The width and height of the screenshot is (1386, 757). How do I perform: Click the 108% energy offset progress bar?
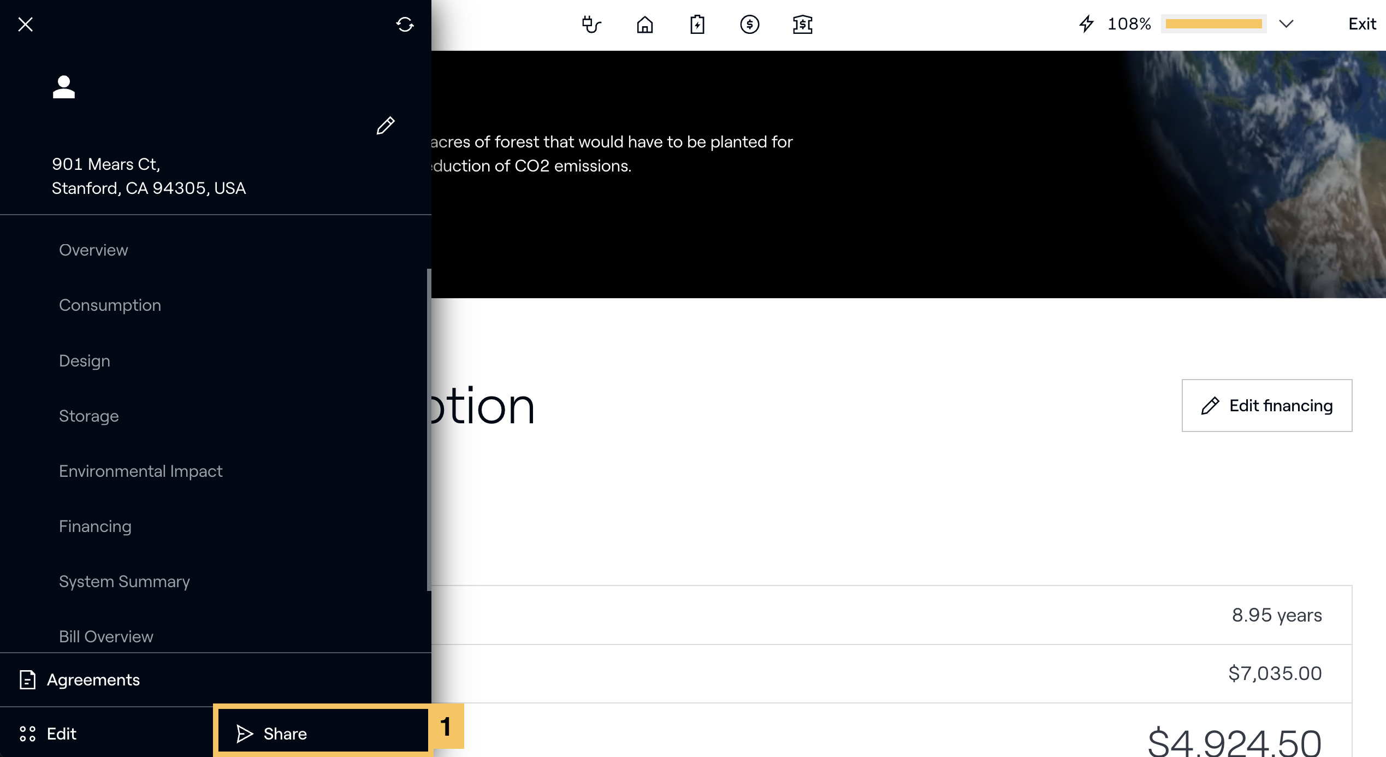pos(1213,24)
